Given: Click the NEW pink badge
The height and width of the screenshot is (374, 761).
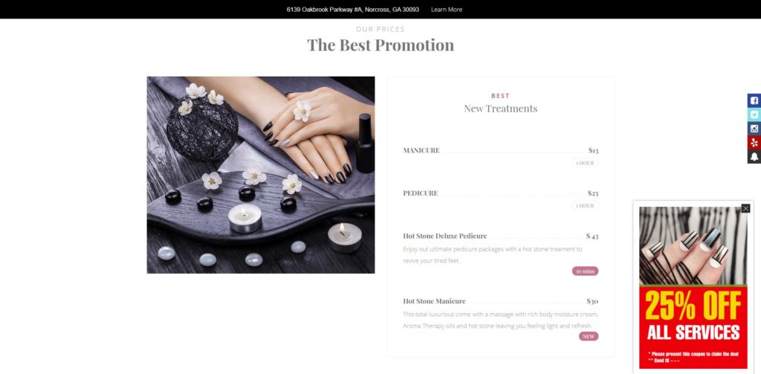Looking at the screenshot, I should 589,336.
